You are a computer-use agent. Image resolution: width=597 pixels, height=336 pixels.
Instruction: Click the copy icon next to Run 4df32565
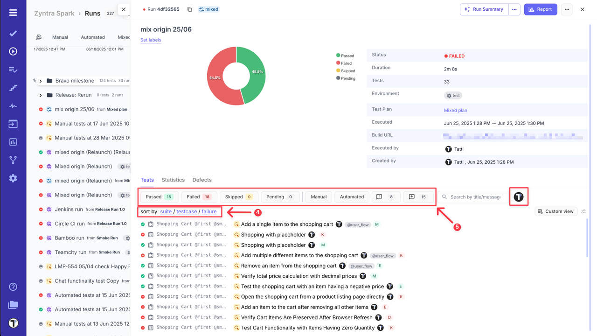tap(189, 9)
